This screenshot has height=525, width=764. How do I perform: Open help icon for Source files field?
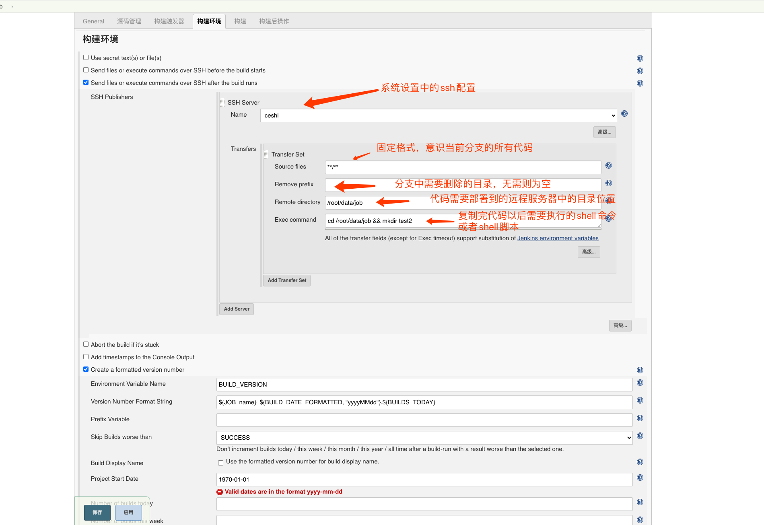[x=608, y=165]
